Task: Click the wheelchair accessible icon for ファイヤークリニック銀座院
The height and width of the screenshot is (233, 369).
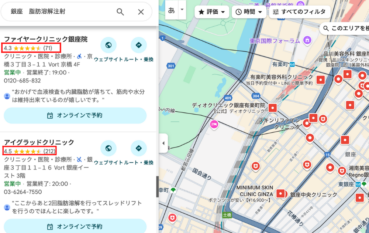Action: point(79,56)
